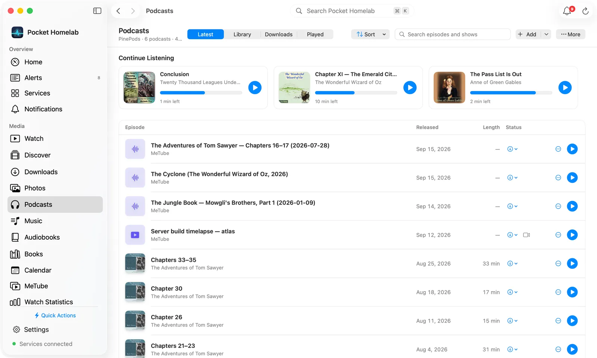The height and width of the screenshot is (358, 597).
Task: Open Alerts in sidebar
Action: pos(55,78)
